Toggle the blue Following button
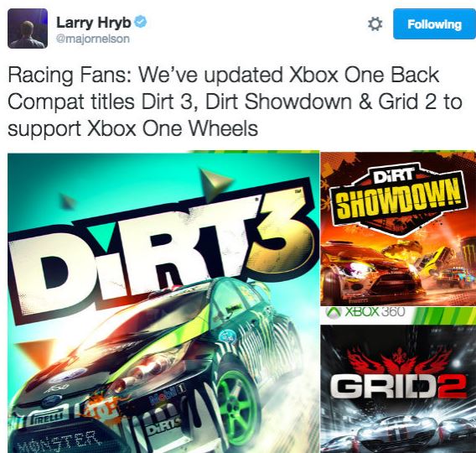 coord(434,24)
